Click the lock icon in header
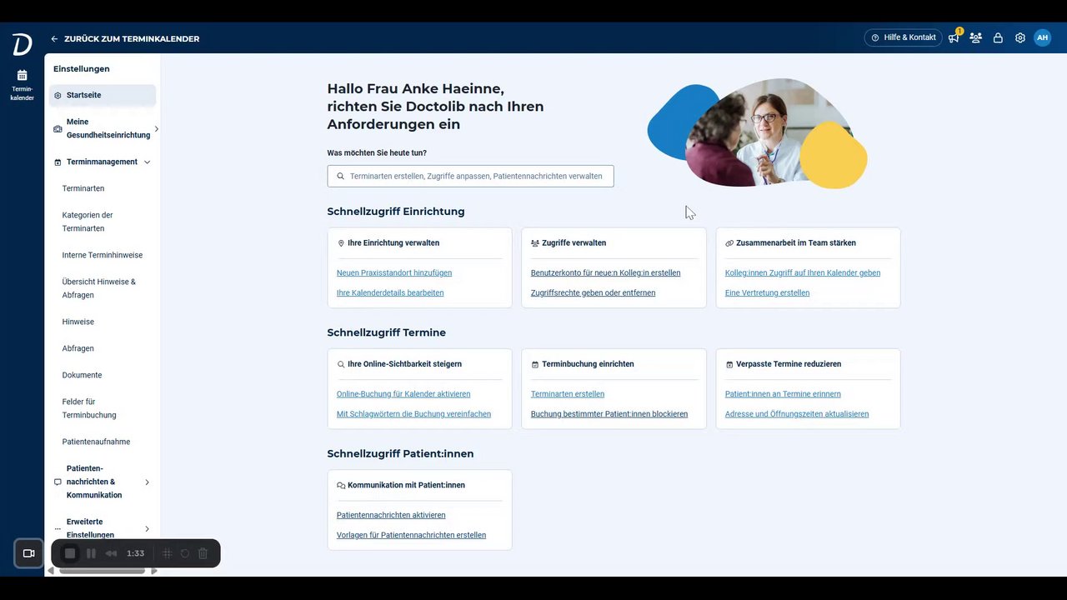Screen dimensions: 1067x600 tap(998, 37)
